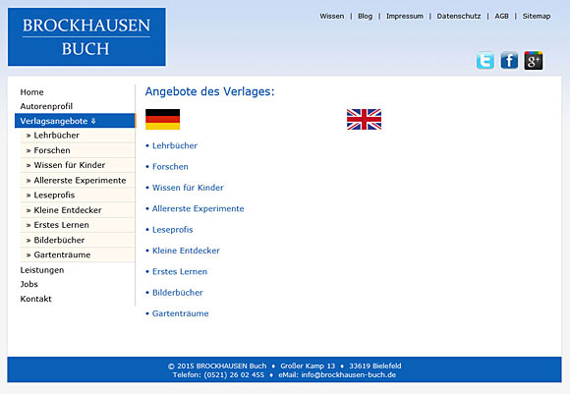Open the Twitter social icon

[x=485, y=60]
